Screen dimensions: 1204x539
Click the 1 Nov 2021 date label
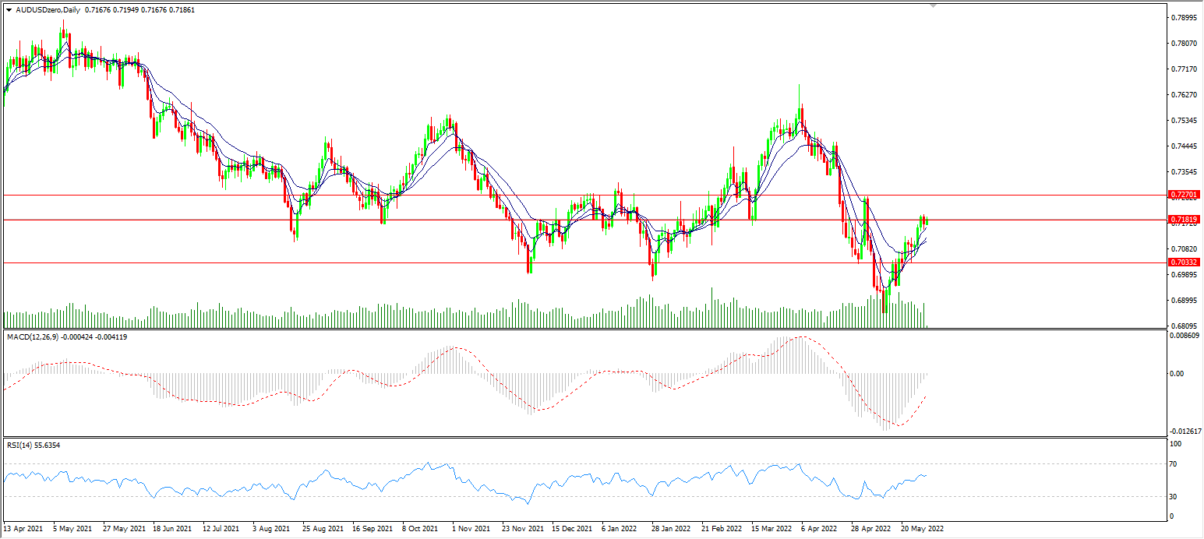[472, 528]
